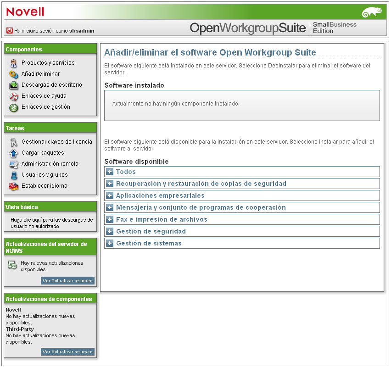Click the Enlaces de gestión tools icon
The image size is (391, 368).
[14, 107]
